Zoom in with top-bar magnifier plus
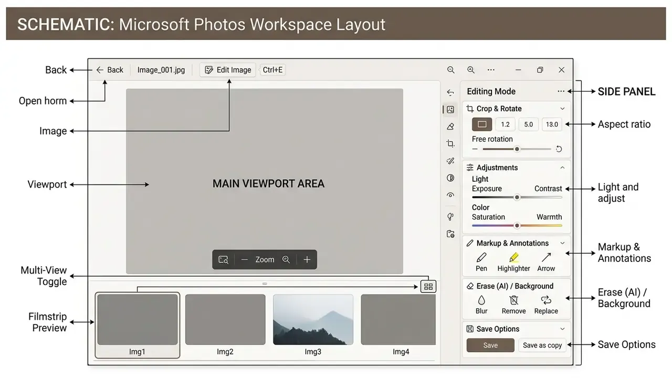This screenshot has height=378, width=672. pyautogui.click(x=471, y=70)
